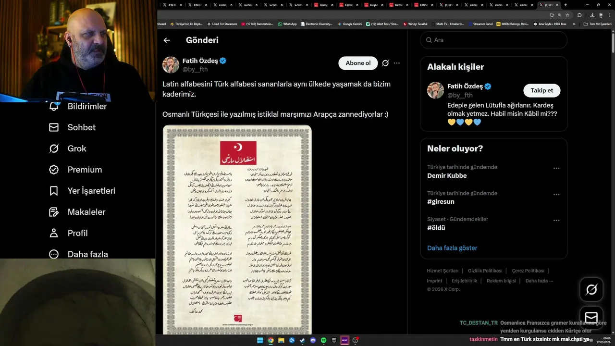The width and height of the screenshot is (615, 346).
Task: Open Premium in the sidebar
Action: coord(75,170)
